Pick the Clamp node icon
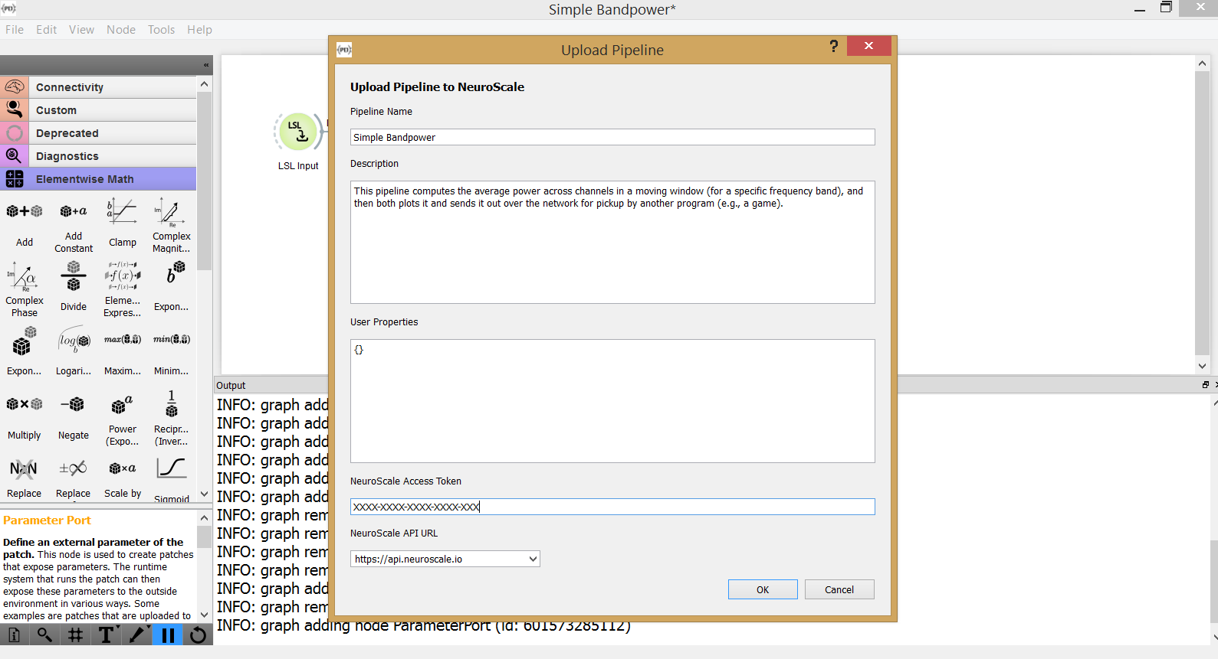Screen dimensions: 1218x659 [123, 211]
